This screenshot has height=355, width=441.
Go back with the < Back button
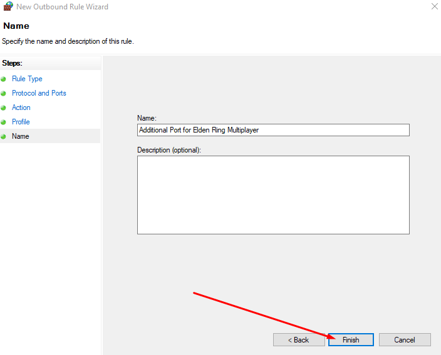[x=299, y=339]
